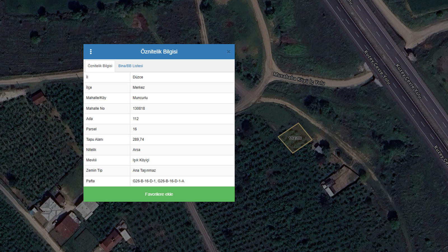Switch to the Bina/BB Listesi tab
The image size is (448, 252).
(x=130, y=66)
